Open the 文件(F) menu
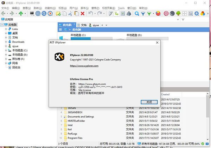 coord(5,8)
